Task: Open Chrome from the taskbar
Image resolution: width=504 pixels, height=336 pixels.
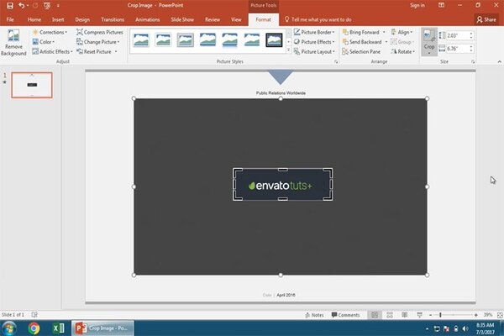Action: point(34,328)
